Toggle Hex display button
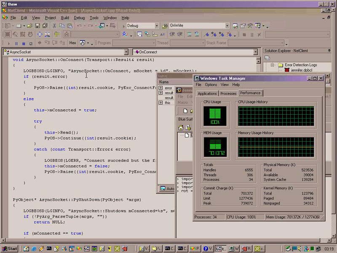 click(72, 43)
